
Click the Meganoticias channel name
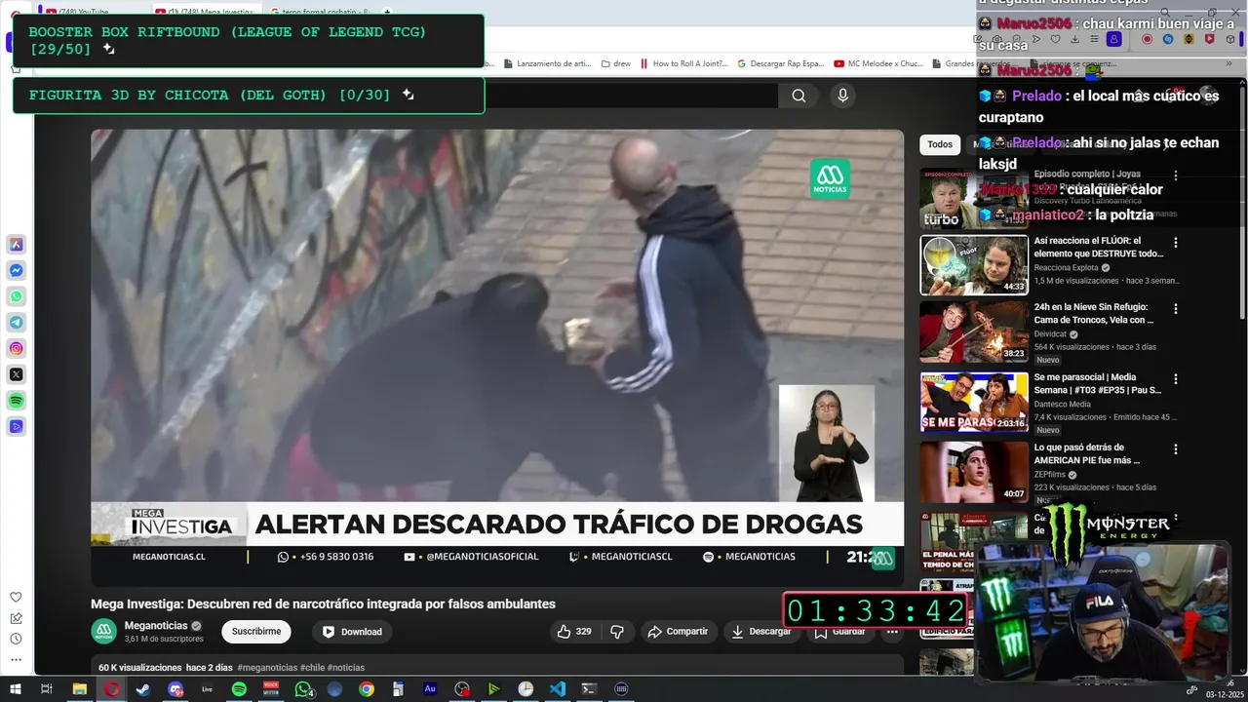coord(156,626)
